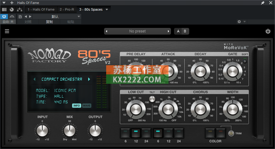Click the 对照 compare button
275x149 pixels.
pos(28,22)
